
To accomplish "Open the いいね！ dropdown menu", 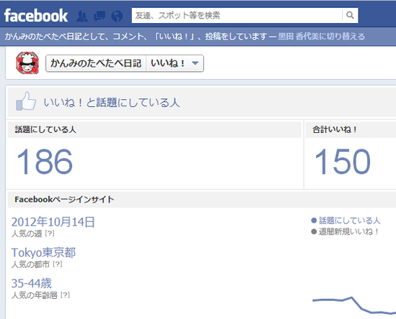I will click(x=175, y=63).
